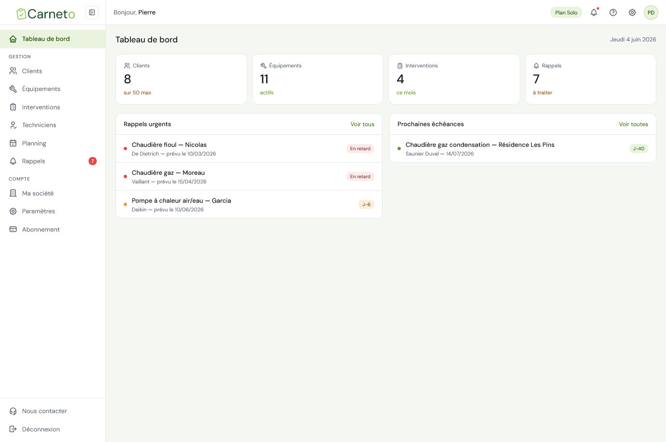Open reminder Pompe à chaleur air/eau — Garcia
The width and height of the screenshot is (666, 442).
(x=249, y=205)
